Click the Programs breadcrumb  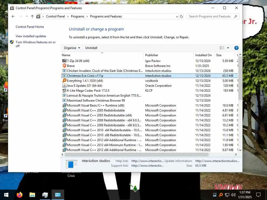pyautogui.click(x=77, y=16)
